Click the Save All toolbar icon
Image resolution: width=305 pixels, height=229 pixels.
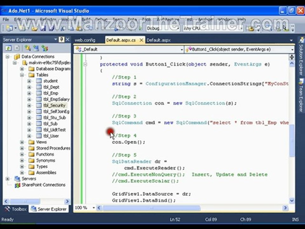click(51, 28)
